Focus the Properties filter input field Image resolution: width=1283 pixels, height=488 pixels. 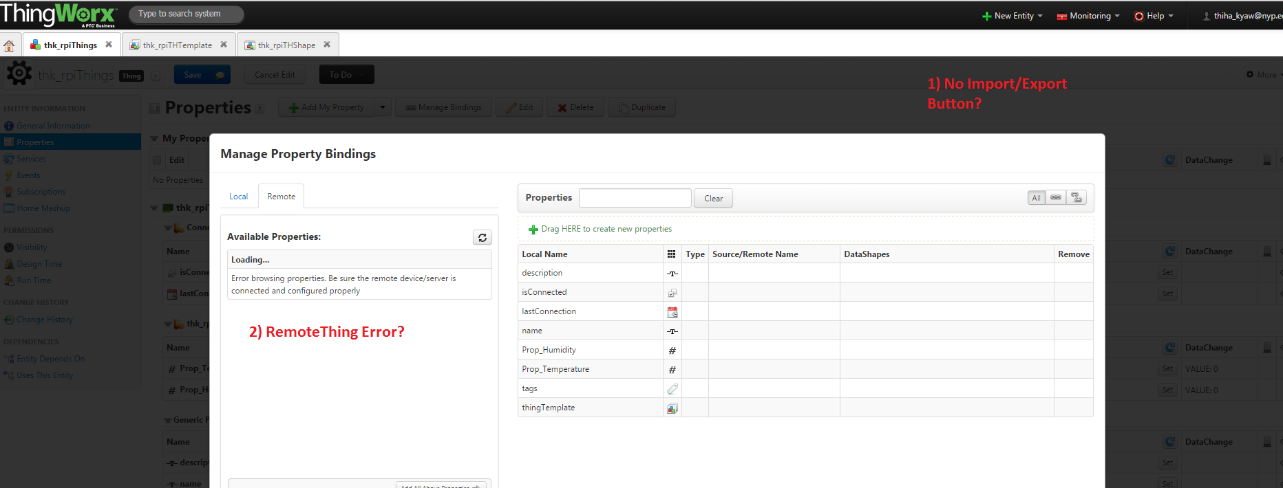[x=635, y=198]
